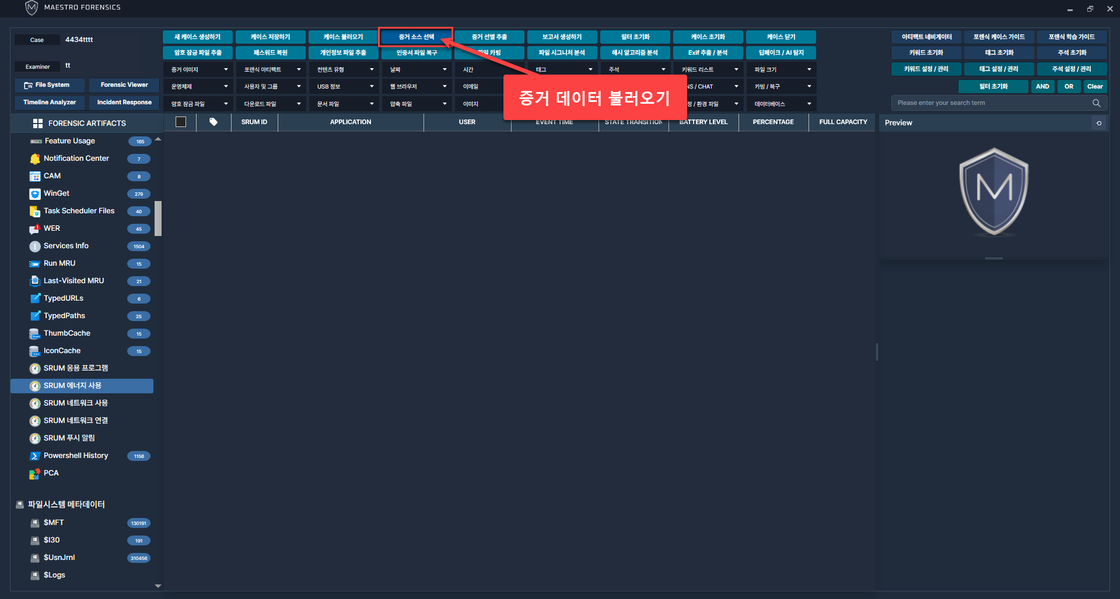Select the PCA artifact icon
This screenshot has height=599, width=1120.
(x=35, y=474)
